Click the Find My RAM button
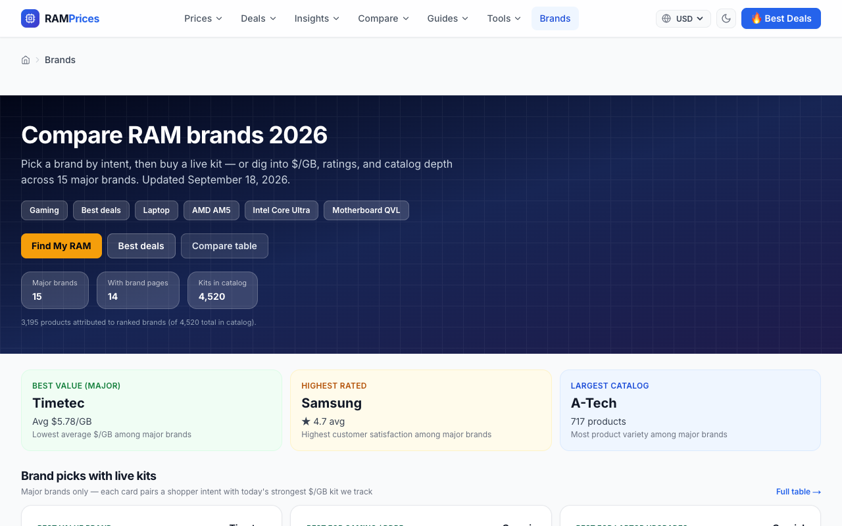 tap(61, 246)
